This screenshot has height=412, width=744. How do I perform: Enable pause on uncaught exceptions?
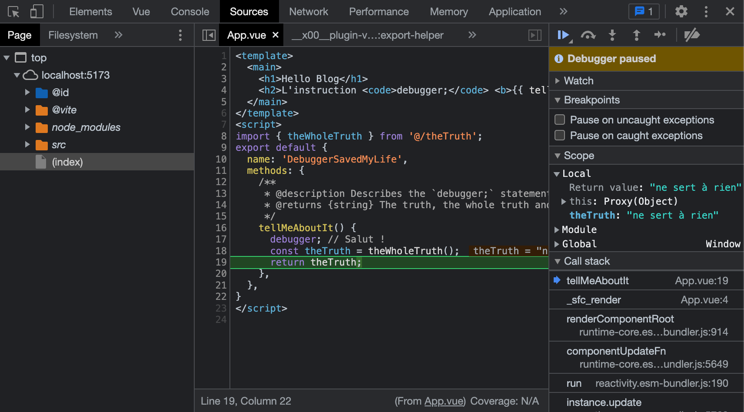560,120
